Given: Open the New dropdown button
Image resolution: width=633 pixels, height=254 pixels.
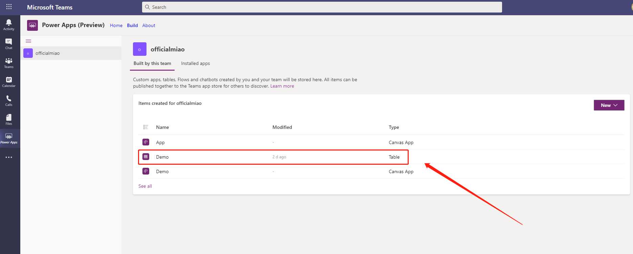Looking at the screenshot, I should pyautogui.click(x=609, y=105).
